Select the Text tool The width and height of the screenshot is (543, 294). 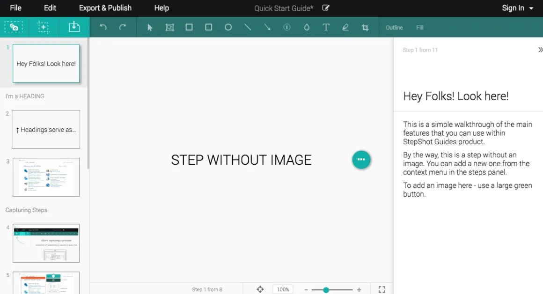coord(326,27)
